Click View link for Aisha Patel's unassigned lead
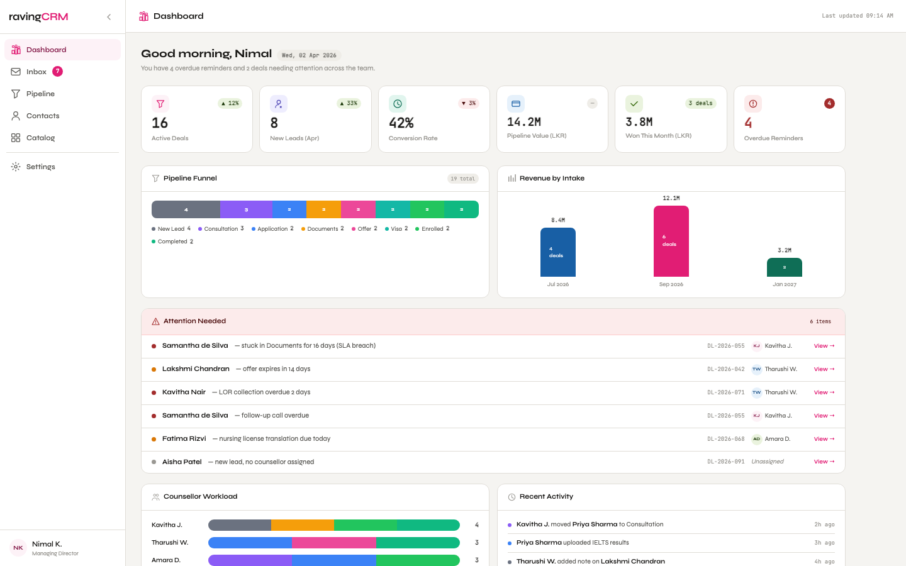Image resolution: width=906 pixels, height=566 pixels. pos(824,461)
